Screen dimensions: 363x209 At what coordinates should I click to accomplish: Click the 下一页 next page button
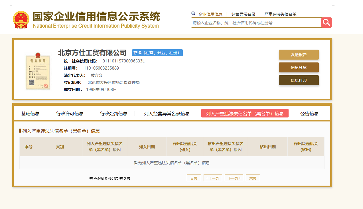click(x=234, y=178)
